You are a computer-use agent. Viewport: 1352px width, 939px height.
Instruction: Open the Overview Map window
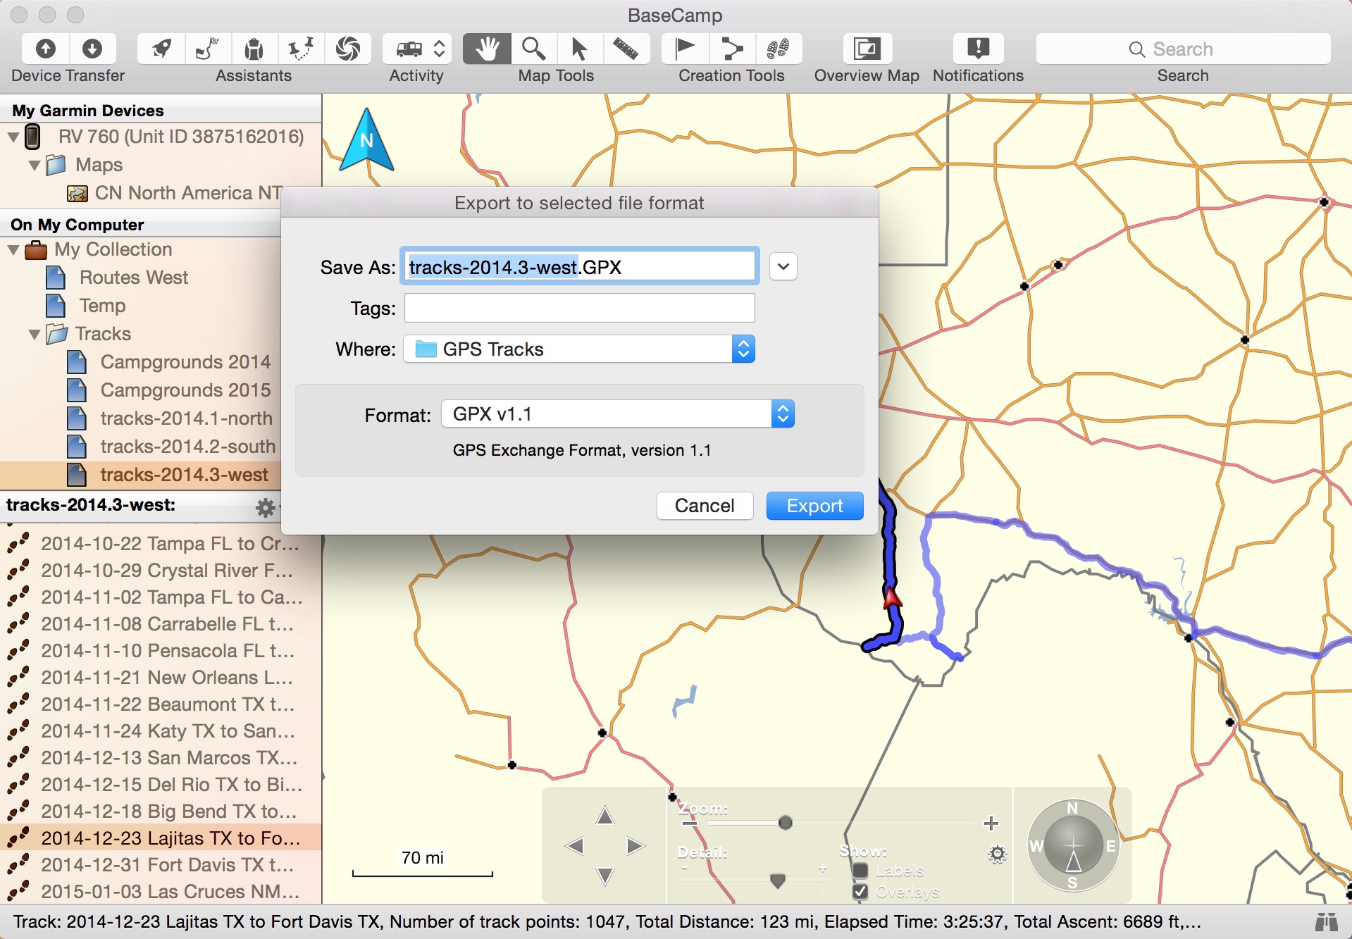point(867,49)
